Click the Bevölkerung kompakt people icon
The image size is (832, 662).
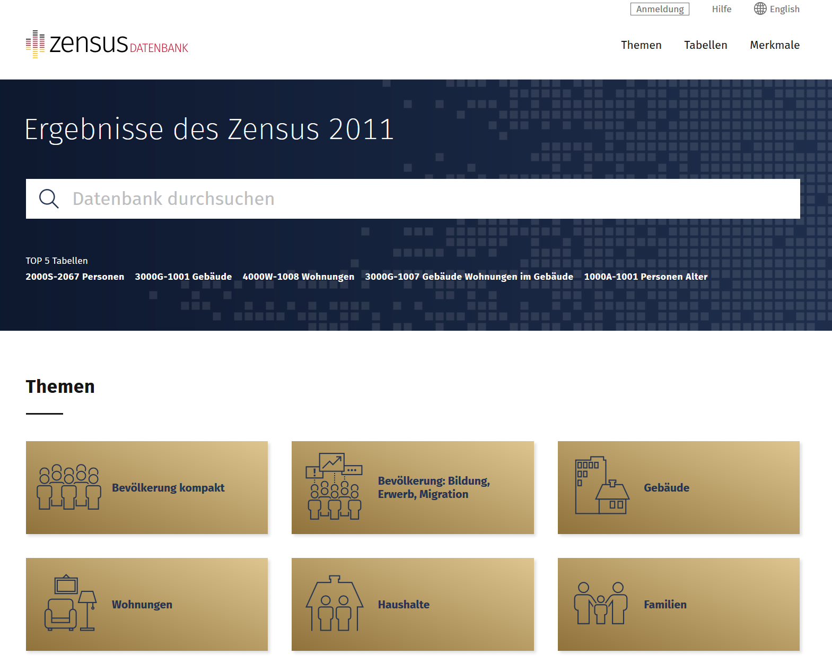point(68,487)
